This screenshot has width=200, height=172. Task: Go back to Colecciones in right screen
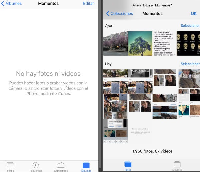coord(120,14)
